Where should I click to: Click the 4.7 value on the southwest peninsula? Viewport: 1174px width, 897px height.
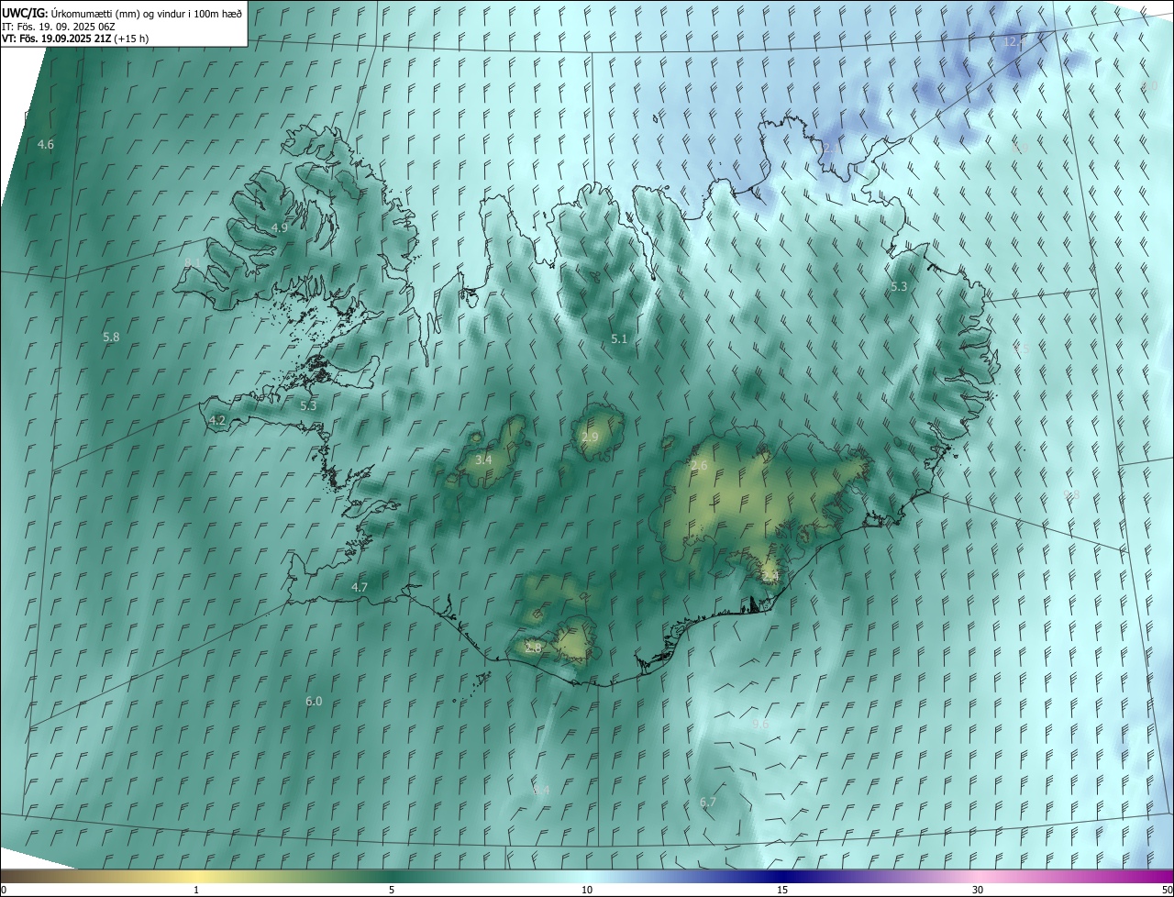click(360, 587)
